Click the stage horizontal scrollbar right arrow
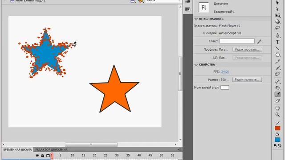 click(x=175, y=144)
